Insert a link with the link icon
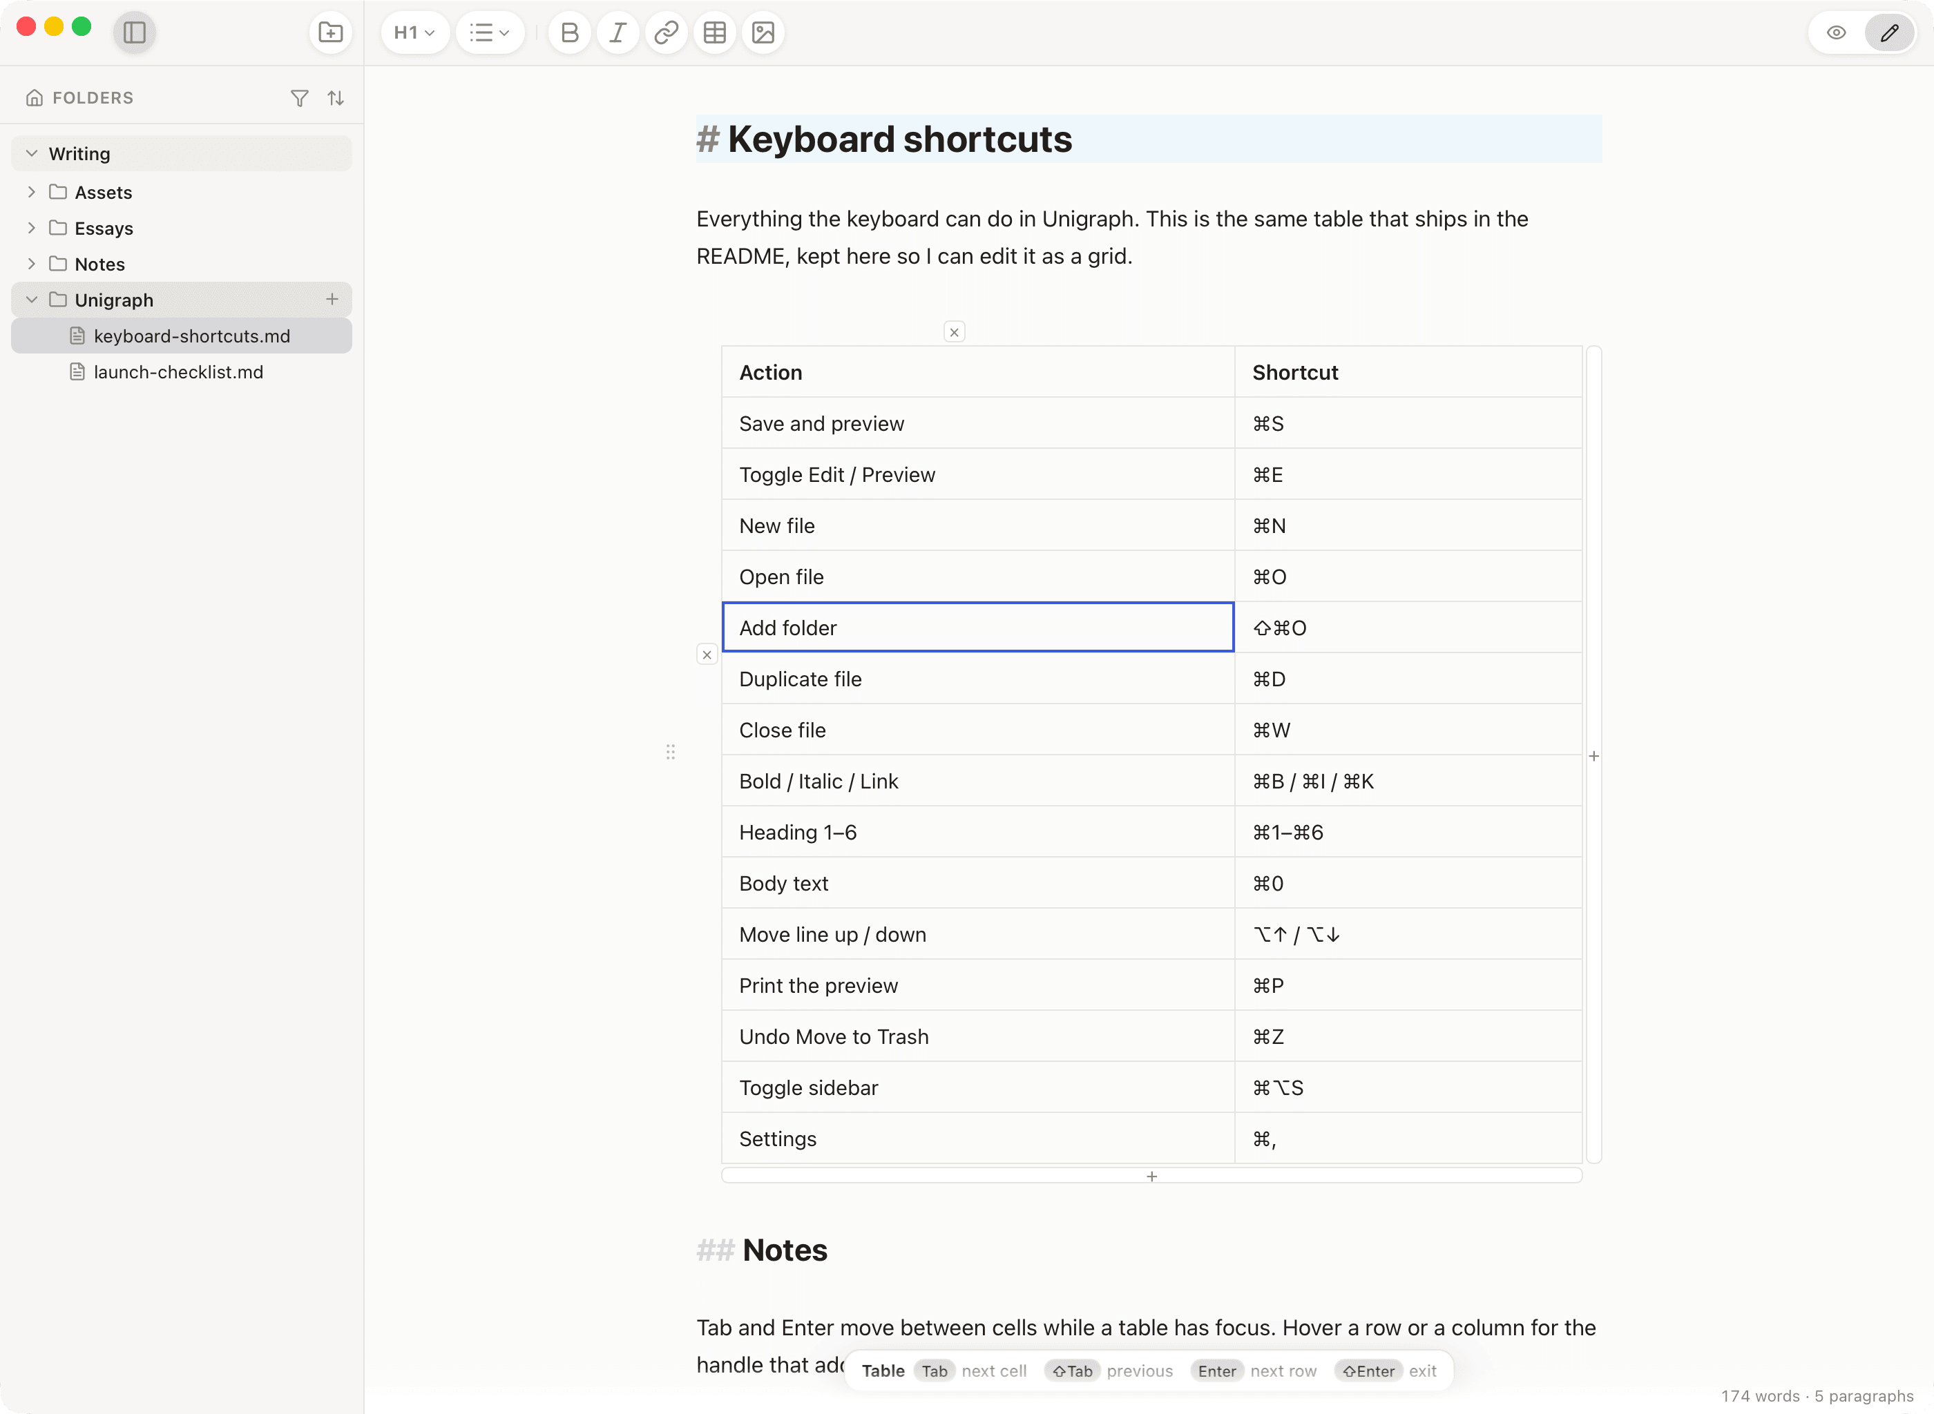The width and height of the screenshot is (1934, 1414). (x=666, y=32)
